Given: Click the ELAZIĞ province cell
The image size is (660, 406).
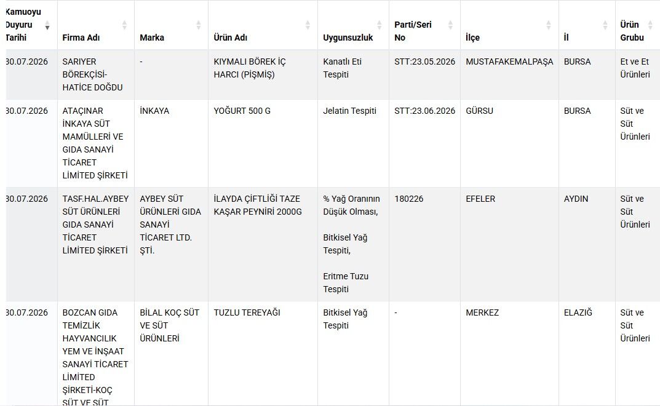Looking at the screenshot, I should click(x=587, y=354).
